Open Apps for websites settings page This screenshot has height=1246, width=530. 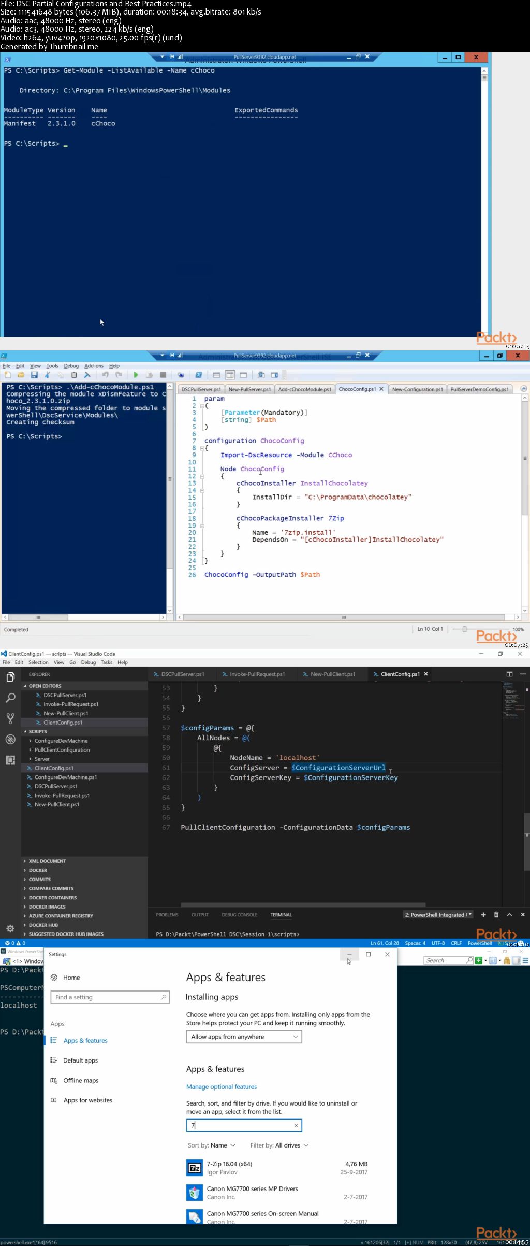pyautogui.click(x=87, y=1100)
